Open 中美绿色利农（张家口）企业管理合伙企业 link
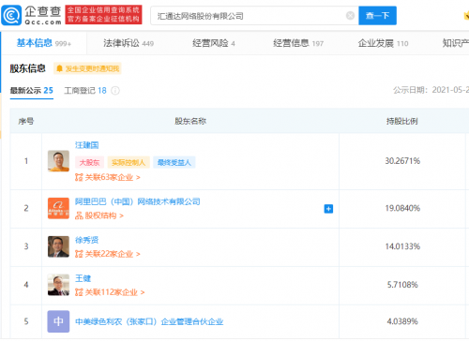 pos(149,321)
